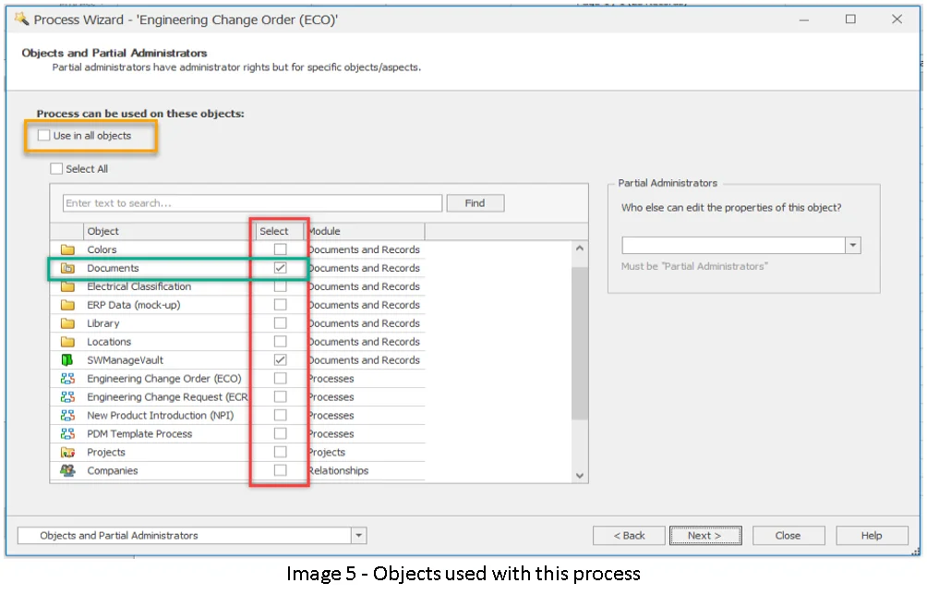927x595 pixels.
Task: Click the New Product Introduction process icon
Action: [x=67, y=416]
